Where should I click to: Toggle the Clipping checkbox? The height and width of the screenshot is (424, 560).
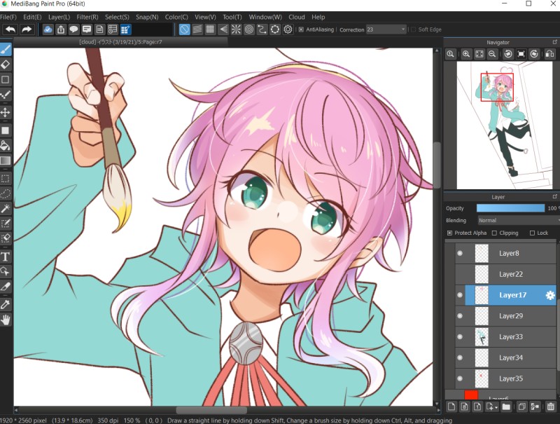(494, 233)
